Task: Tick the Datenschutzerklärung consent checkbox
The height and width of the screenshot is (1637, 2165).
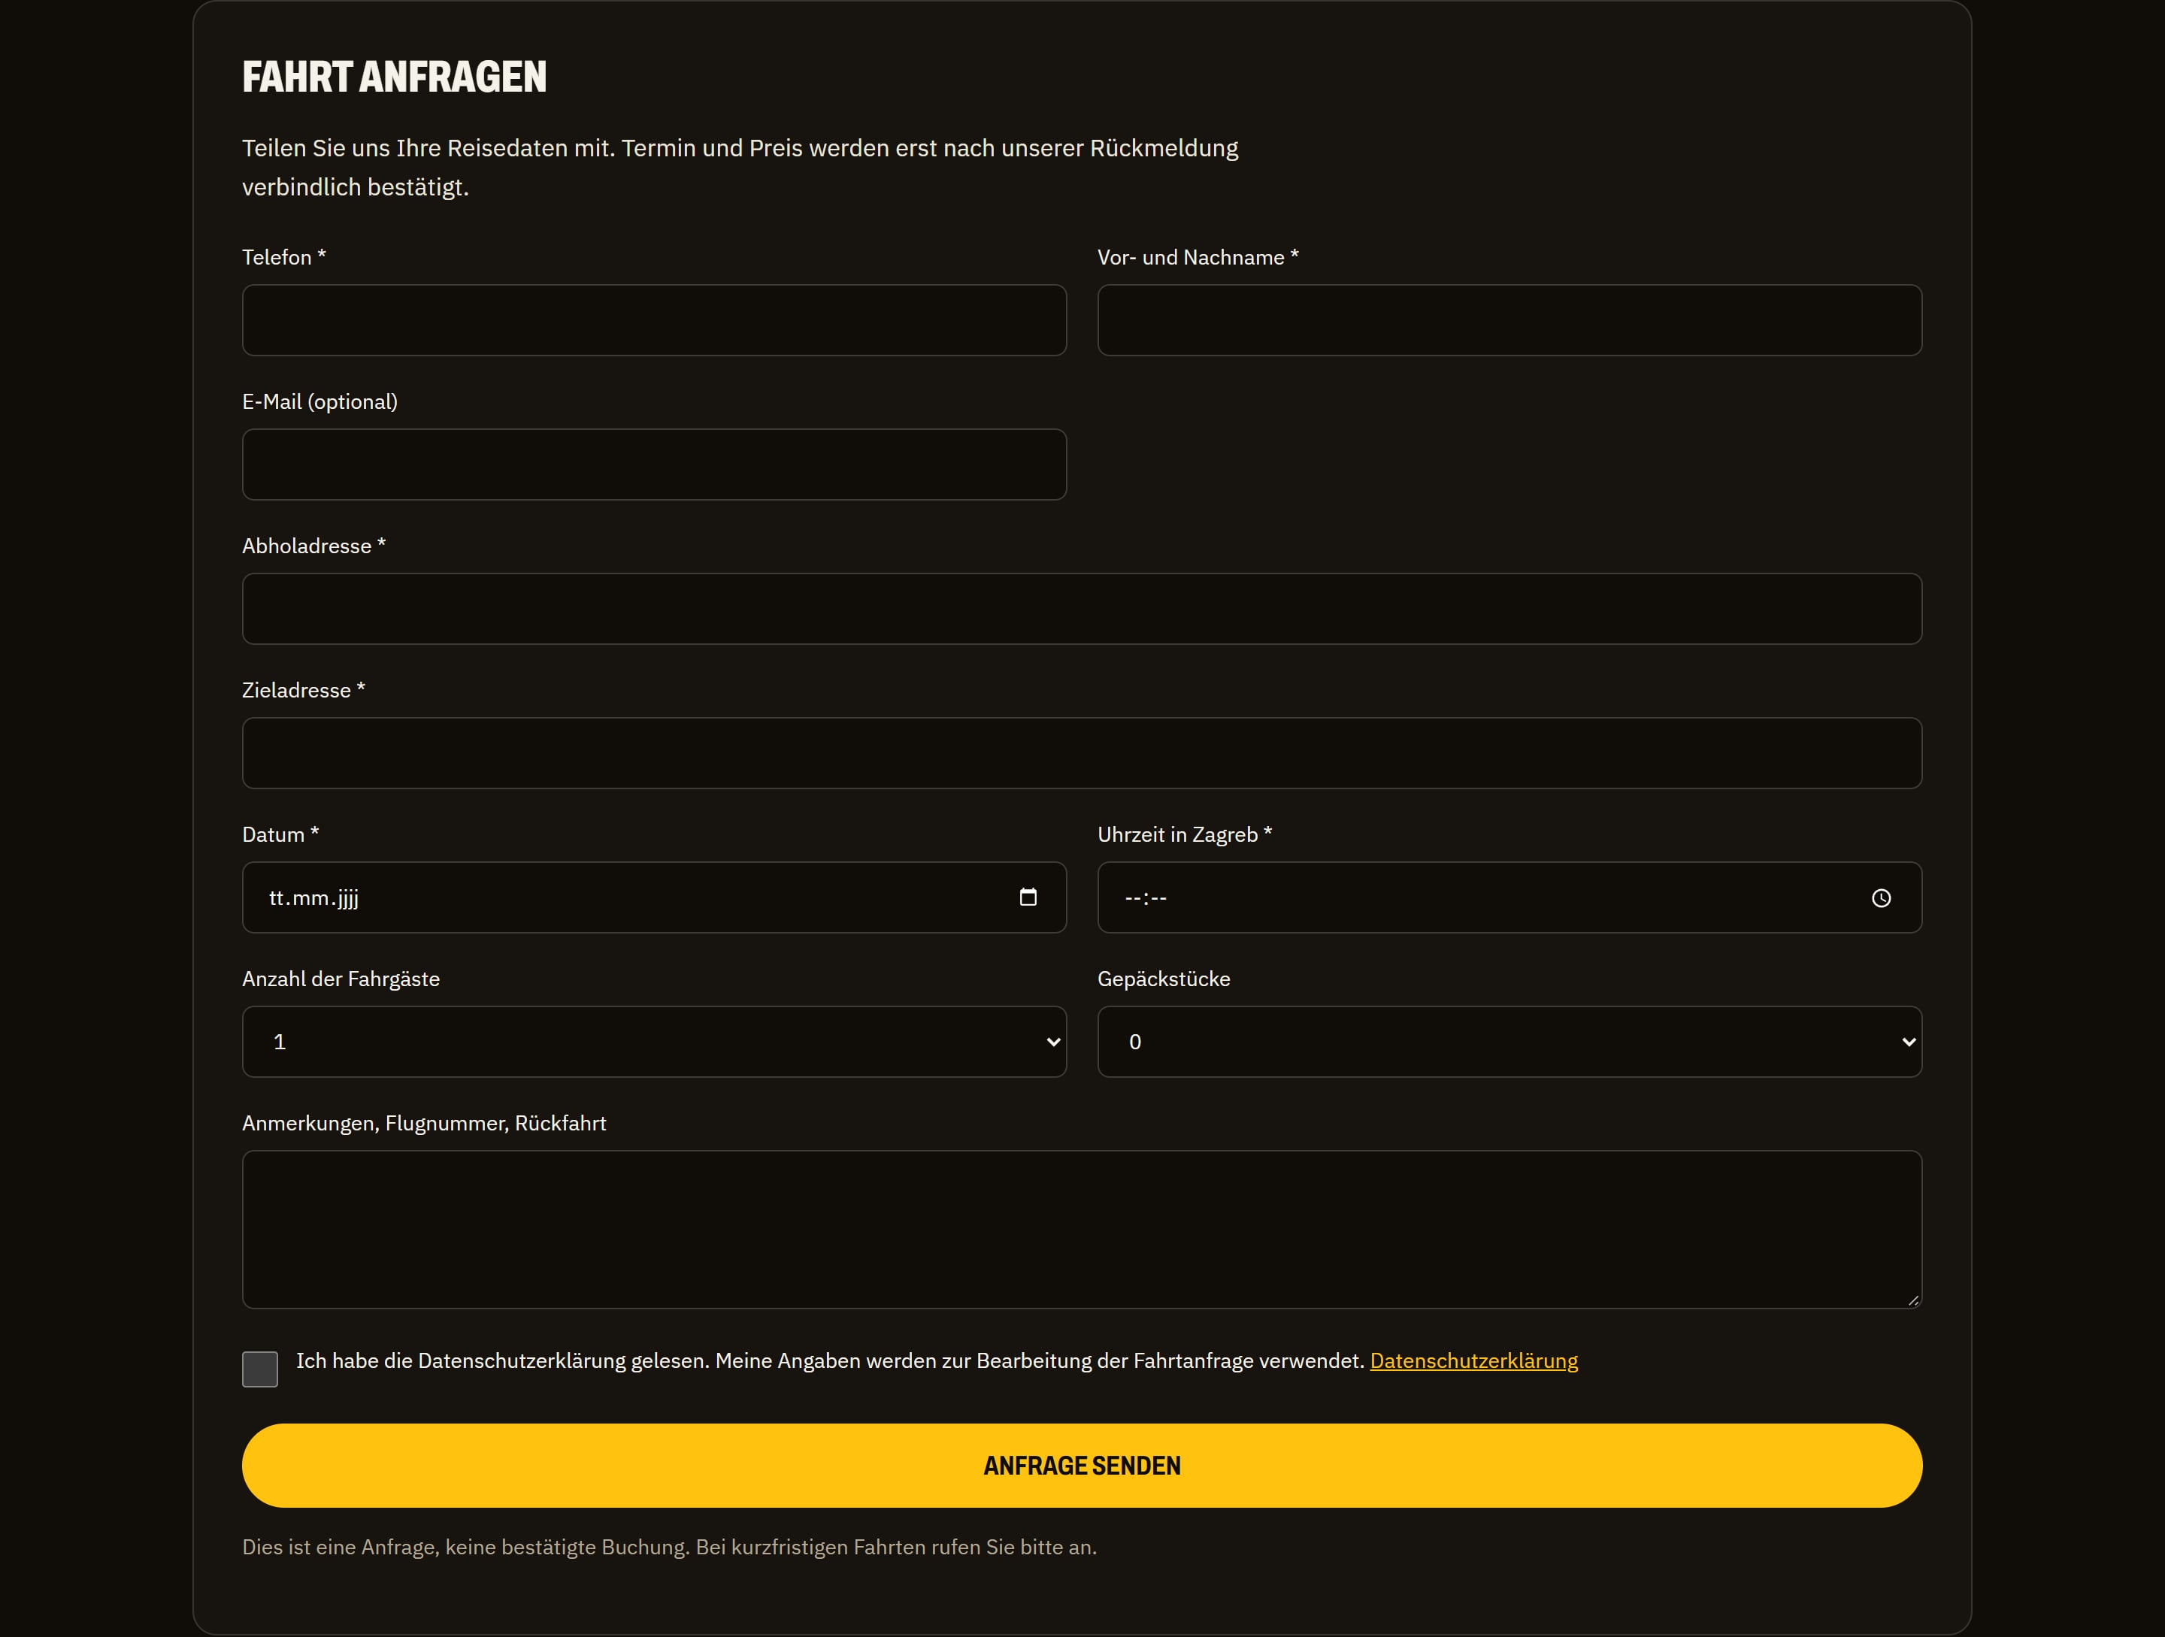Action: [x=260, y=1369]
